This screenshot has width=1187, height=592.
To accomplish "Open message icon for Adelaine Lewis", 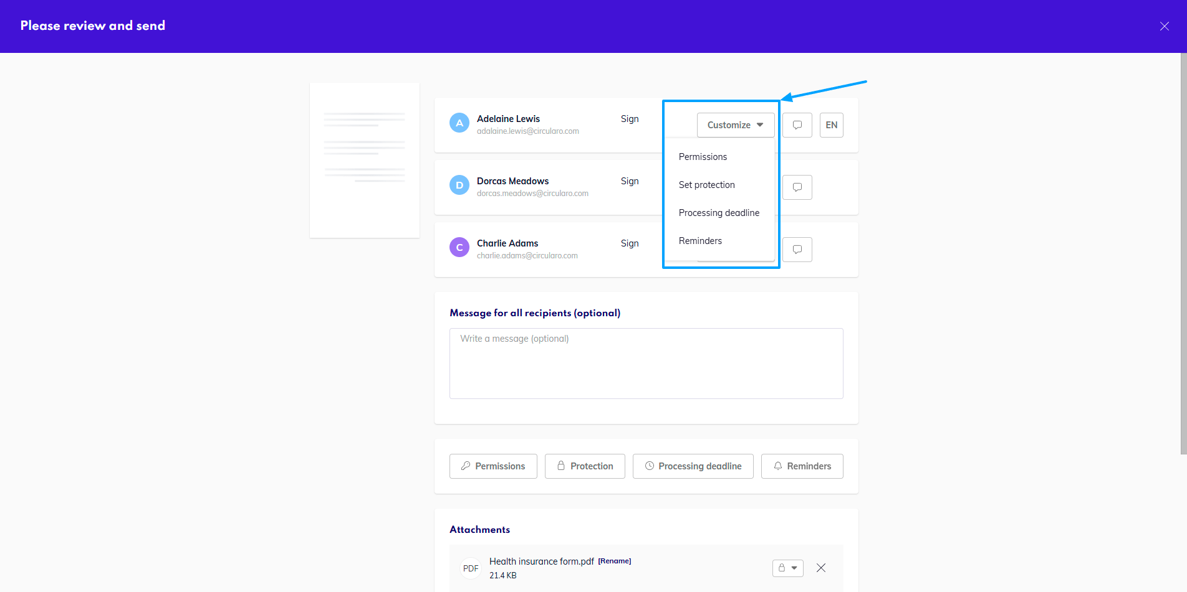I will (797, 125).
